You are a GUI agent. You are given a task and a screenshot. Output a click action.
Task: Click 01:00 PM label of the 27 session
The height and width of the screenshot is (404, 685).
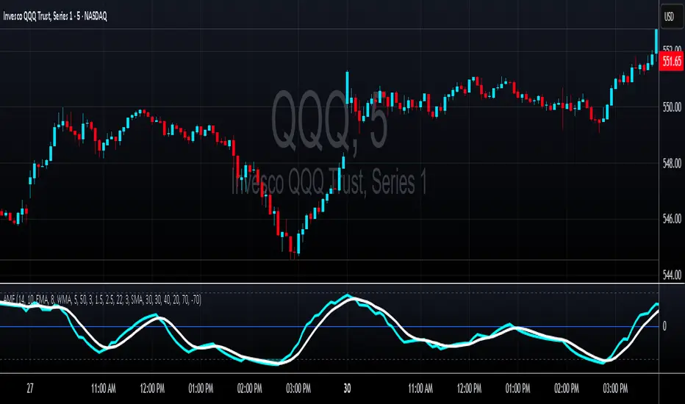pos(201,389)
